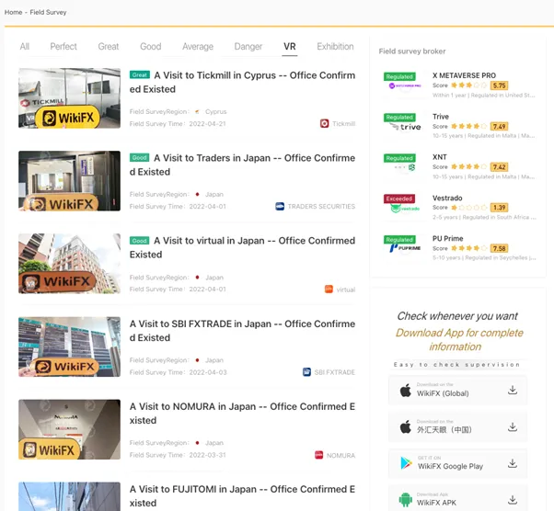The height and width of the screenshot is (511, 554).
Task: Click the download arrow beside WikiFX (Global)
Action: click(x=513, y=390)
